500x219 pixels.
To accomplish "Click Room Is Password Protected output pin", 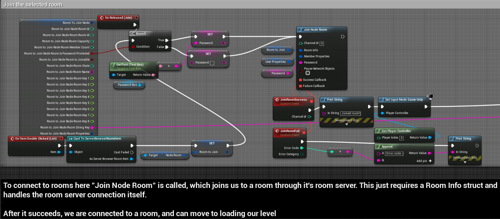I will click(x=92, y=53).
